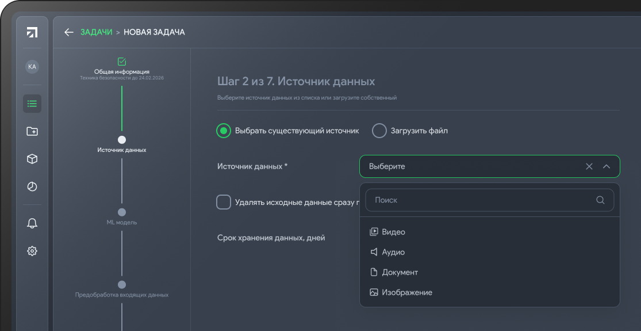Click the add folder sidebar icon
Viewport: 641px width, 331px height.
[x=32, y=131]
